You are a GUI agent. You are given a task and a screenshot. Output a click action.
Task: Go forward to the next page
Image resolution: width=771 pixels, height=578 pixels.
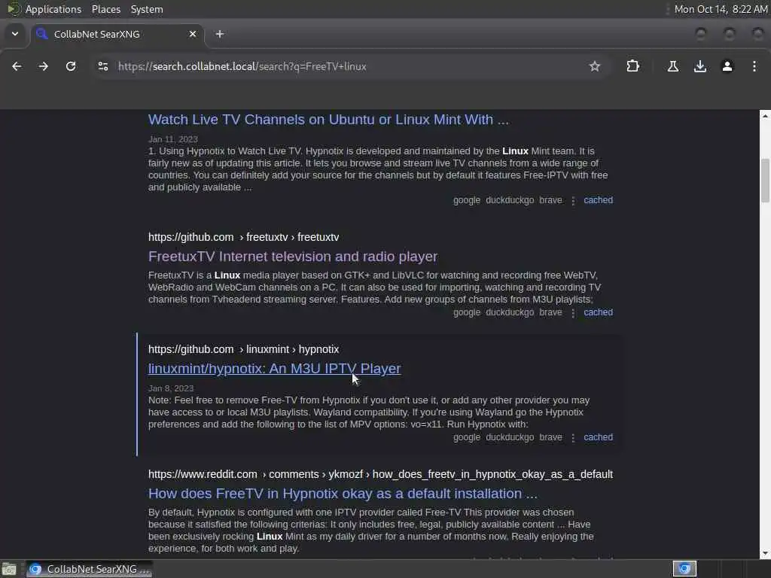pyautogui.click(x=43, y=66)
